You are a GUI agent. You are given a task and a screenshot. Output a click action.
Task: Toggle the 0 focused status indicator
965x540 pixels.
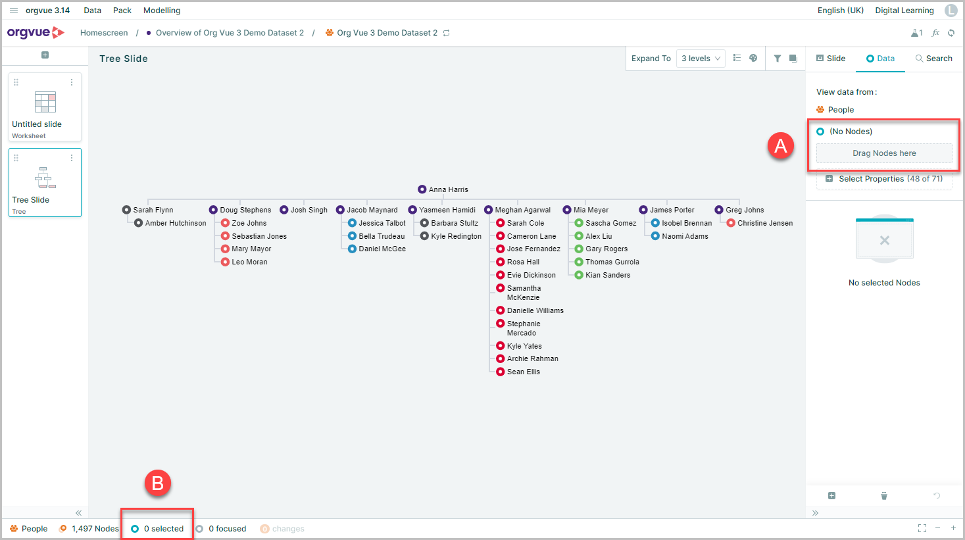tap(221, 529)
